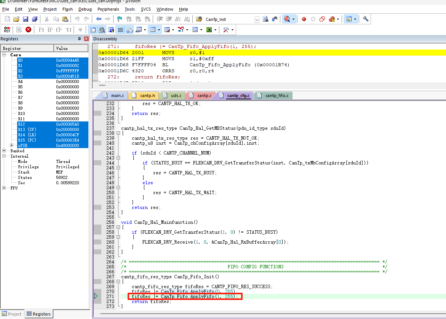Click the Value column header
Image resolution: width=446 pixels, height=319 pixels.
71,48
